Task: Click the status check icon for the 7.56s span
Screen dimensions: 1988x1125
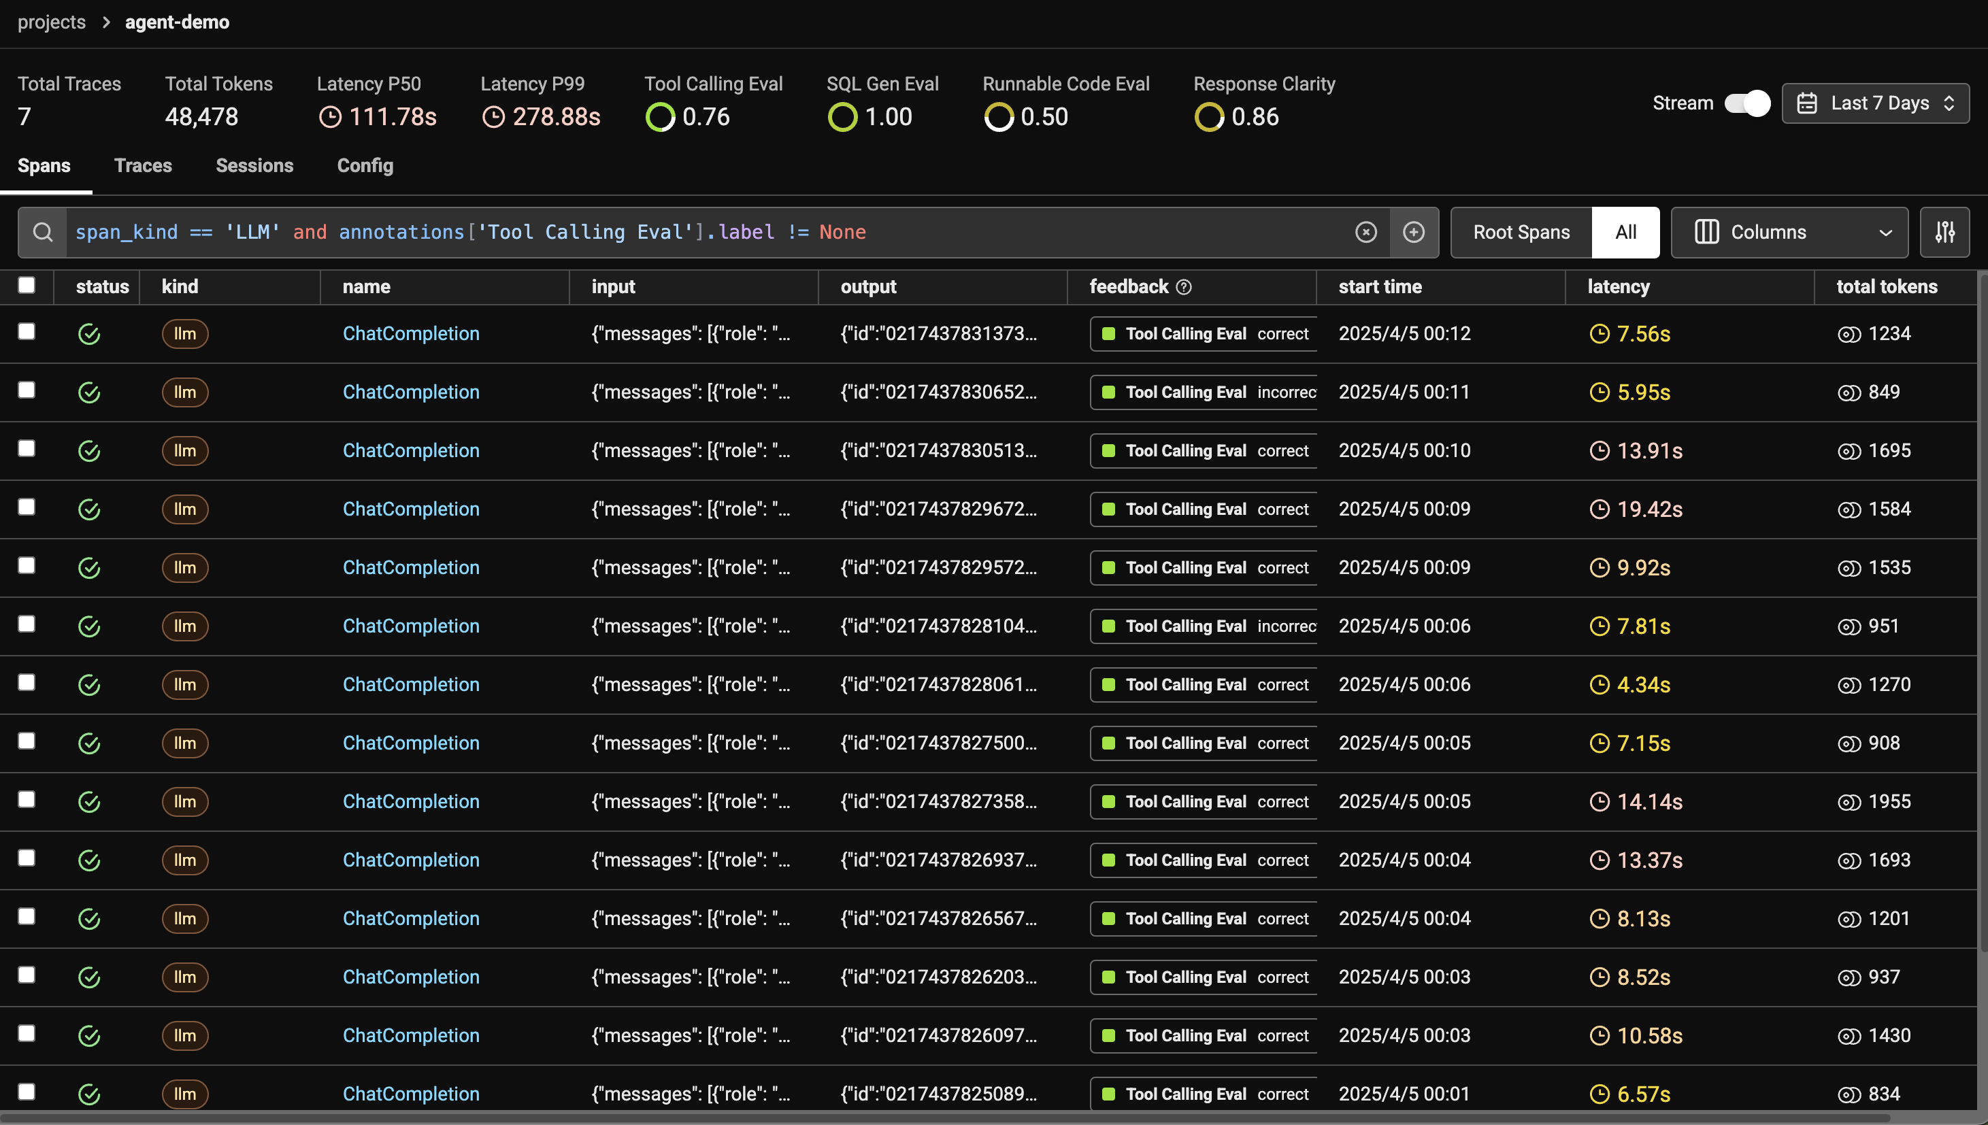Action: [89, 335]
